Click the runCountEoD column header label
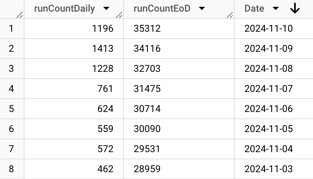 coord(162,8)
